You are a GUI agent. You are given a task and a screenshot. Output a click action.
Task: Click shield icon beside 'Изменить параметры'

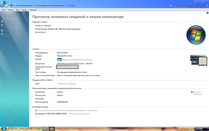[192, 92]
